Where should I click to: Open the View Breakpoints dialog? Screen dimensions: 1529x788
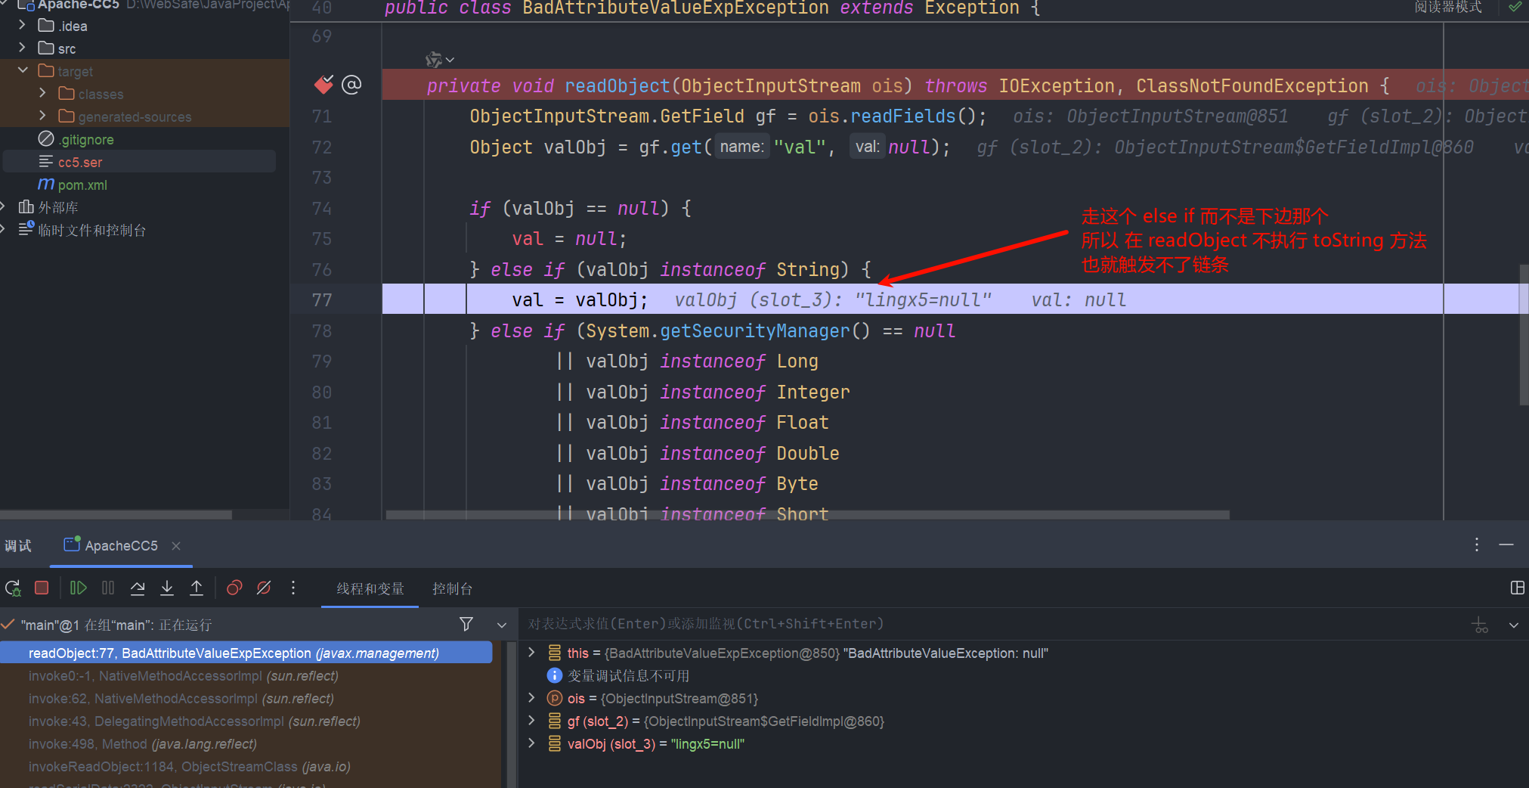234,588
